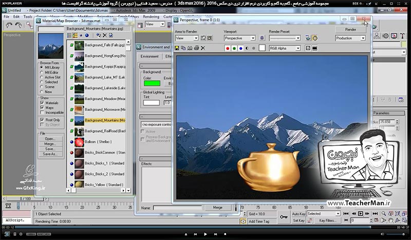Screen dimensions: 411x240
Task: Click the Save As... button in File group
Action: (x=51, y=154)
